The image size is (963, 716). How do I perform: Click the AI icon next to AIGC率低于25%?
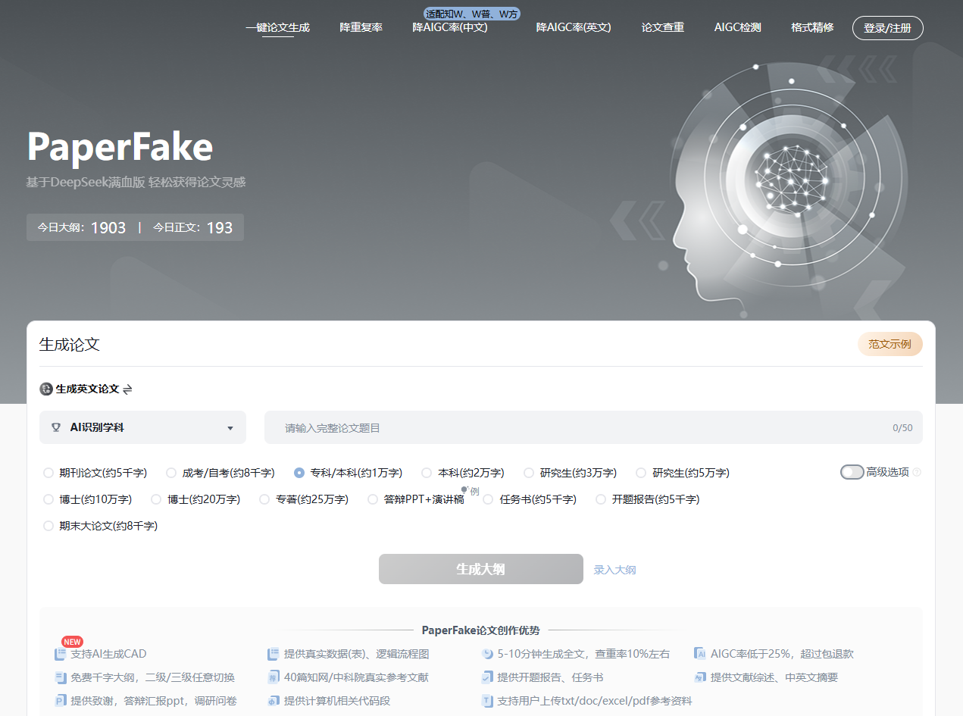click(x=701, y=652)
